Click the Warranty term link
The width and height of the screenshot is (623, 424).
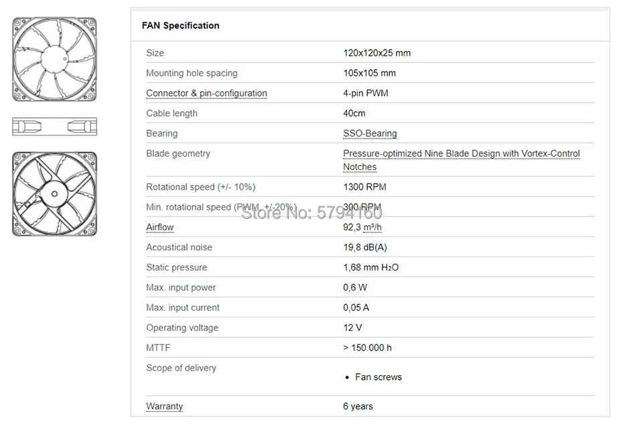164,406
